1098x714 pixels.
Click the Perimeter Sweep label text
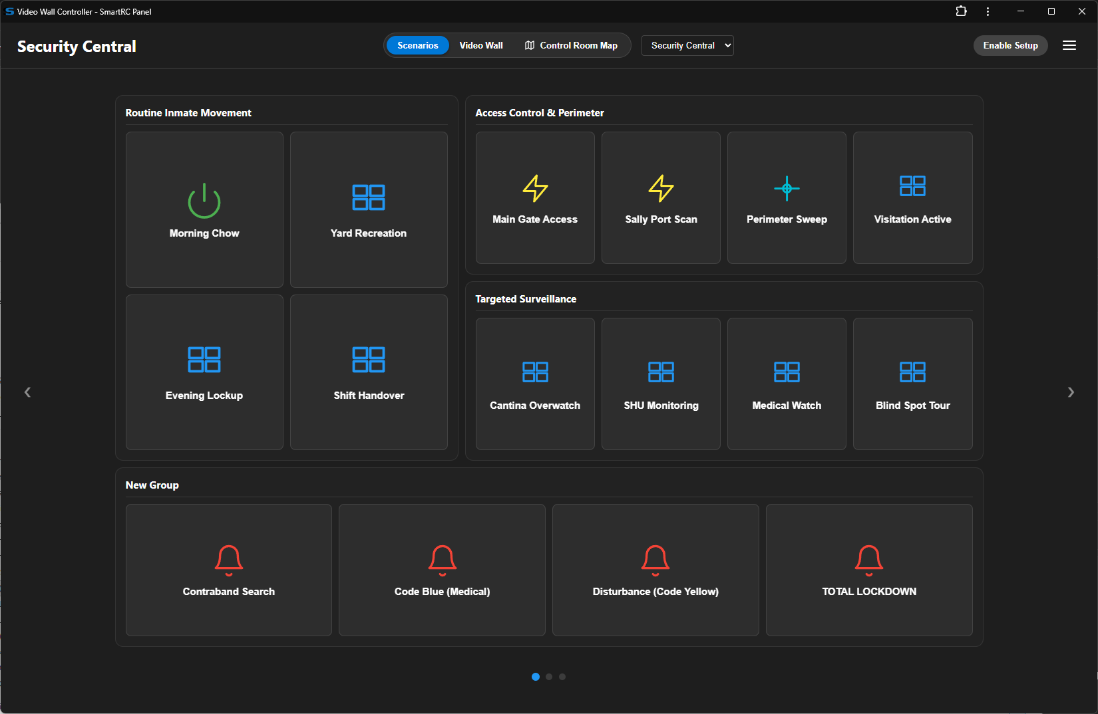(x=787, y=219)
